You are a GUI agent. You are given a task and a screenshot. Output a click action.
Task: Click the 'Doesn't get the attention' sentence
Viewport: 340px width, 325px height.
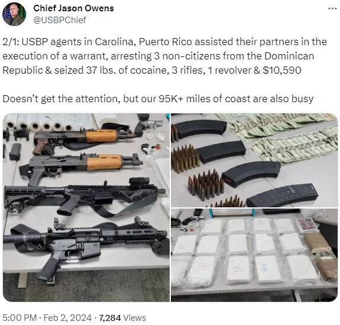tap(158, 99)
